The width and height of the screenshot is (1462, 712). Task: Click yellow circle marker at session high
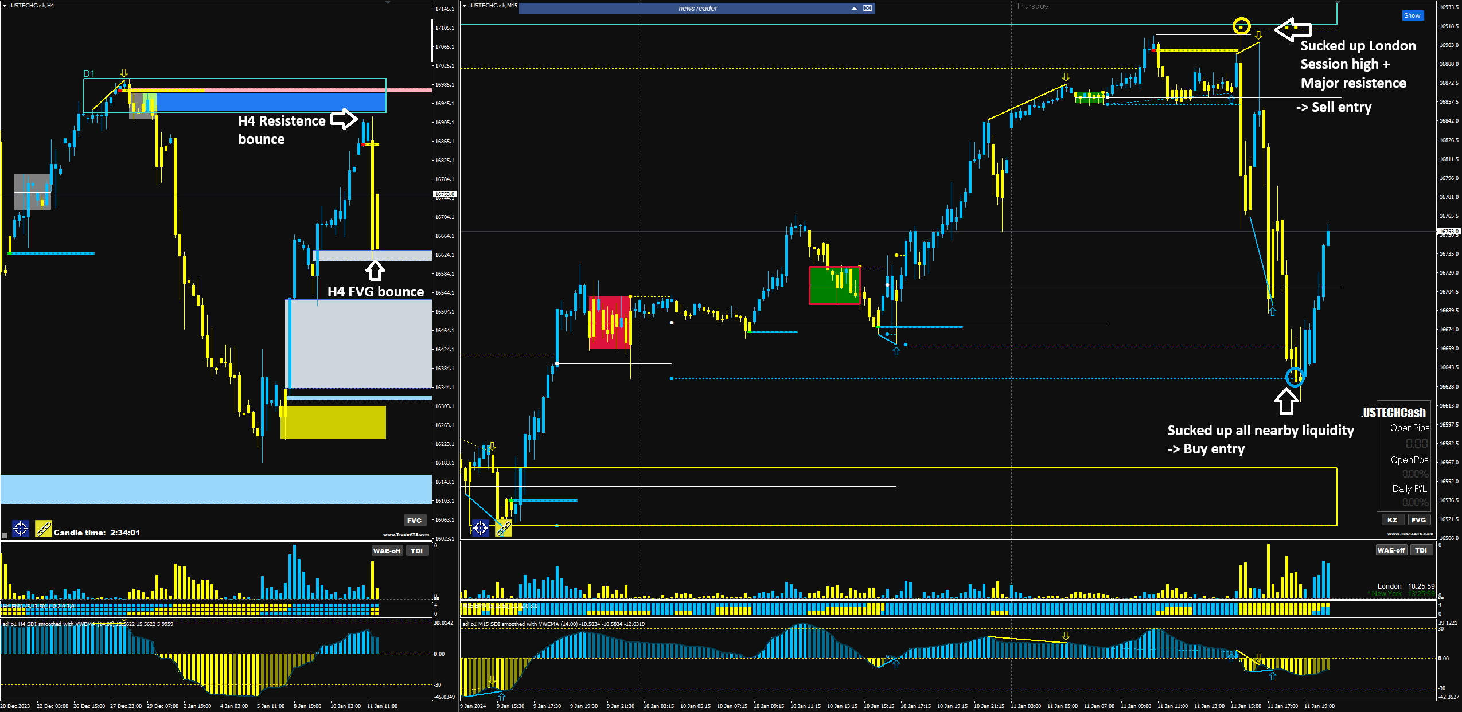pos(1241,26)
